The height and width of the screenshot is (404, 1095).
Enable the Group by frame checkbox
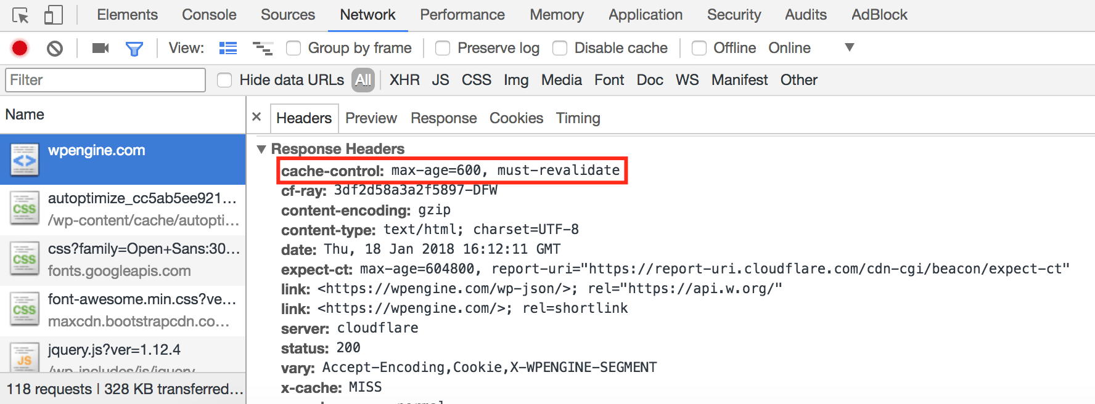pyautogui.click(x=293, y=48)
